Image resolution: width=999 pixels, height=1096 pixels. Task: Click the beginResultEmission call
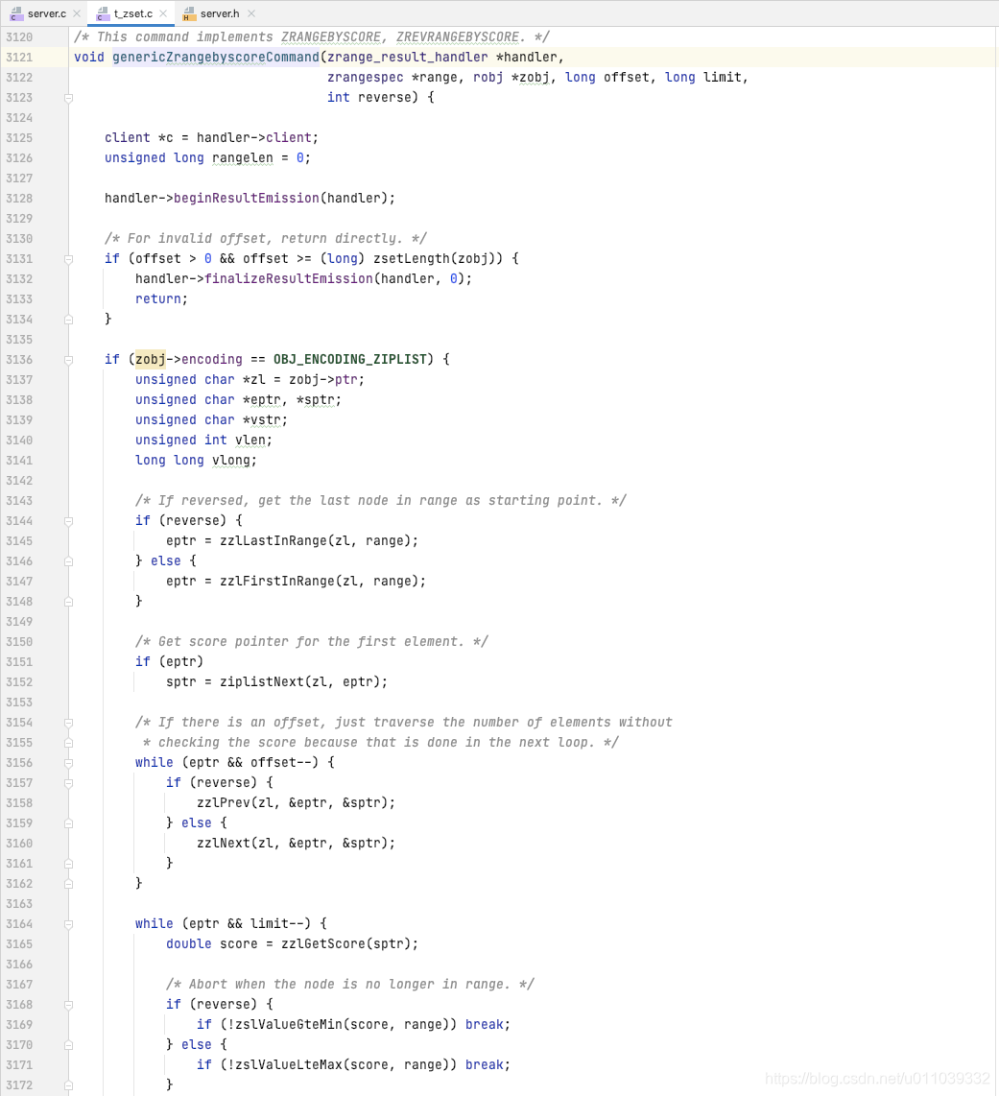tap(246, 199)
